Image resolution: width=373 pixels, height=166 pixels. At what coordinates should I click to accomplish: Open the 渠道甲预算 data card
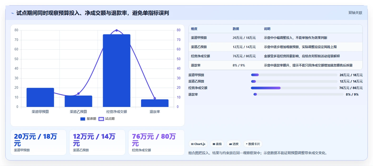click(38, 142)
